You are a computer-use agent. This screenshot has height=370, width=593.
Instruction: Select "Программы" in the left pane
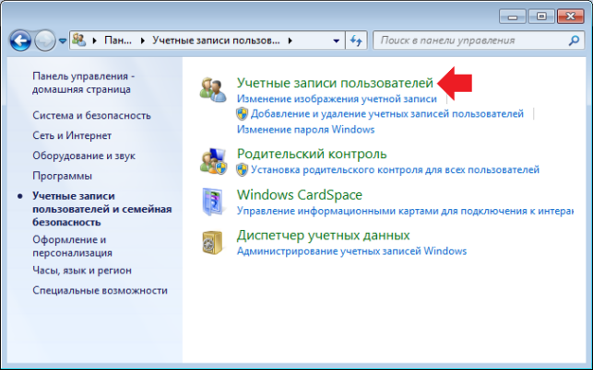click(x=62, y=176)
